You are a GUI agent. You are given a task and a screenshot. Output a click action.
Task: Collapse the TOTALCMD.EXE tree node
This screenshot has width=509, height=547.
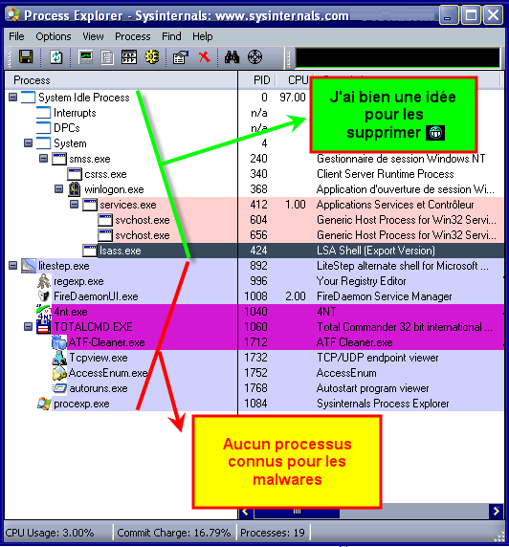pos(28,327)
